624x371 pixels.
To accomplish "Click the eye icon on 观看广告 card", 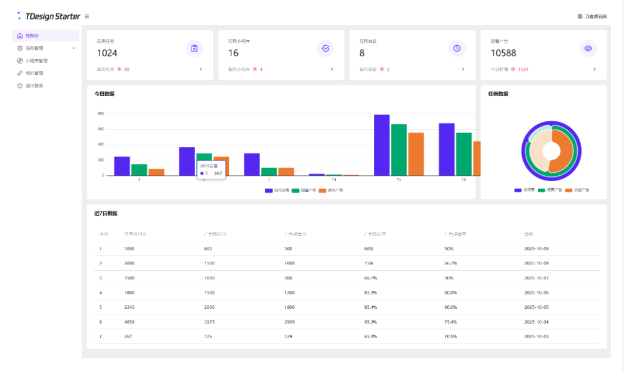I will 588,48.
